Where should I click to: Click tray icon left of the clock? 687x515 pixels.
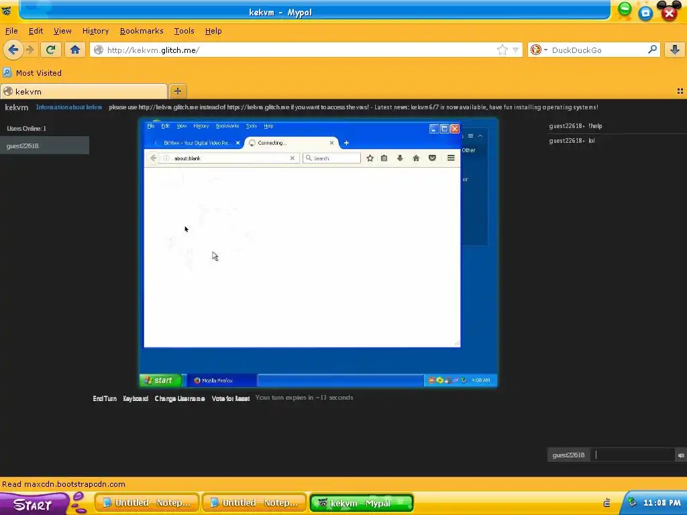(632, 502)
